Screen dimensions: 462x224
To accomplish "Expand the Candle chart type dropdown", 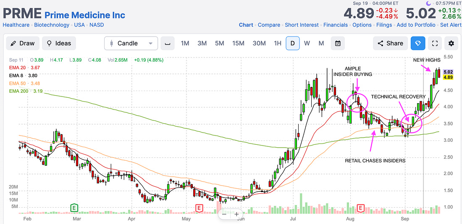I will [131, 43].
